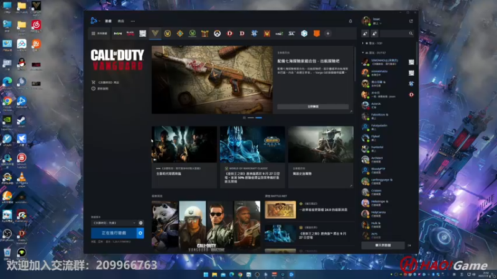Open the patch notes link

[x=100, y=89]
